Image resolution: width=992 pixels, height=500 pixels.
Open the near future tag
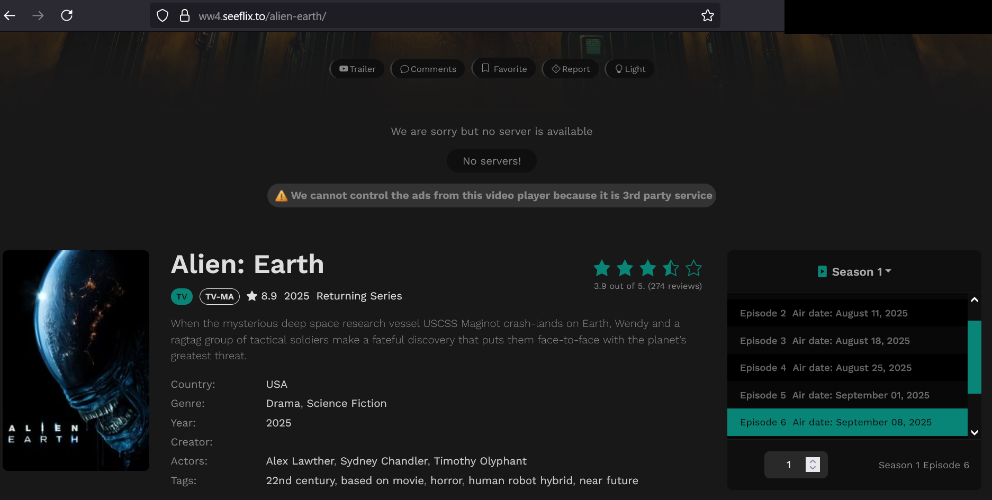[609, 481]
